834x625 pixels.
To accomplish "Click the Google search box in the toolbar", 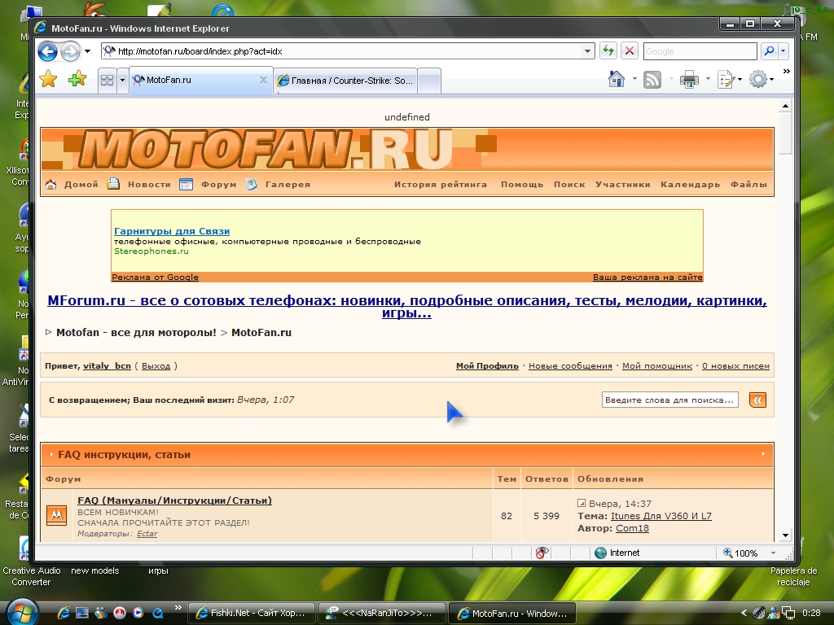I will pos(700,51).
